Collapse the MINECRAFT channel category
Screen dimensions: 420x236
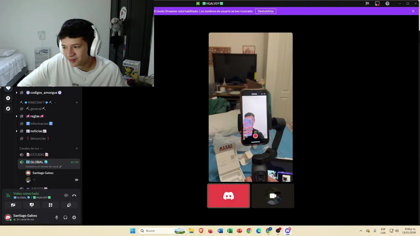click(38, 103)
